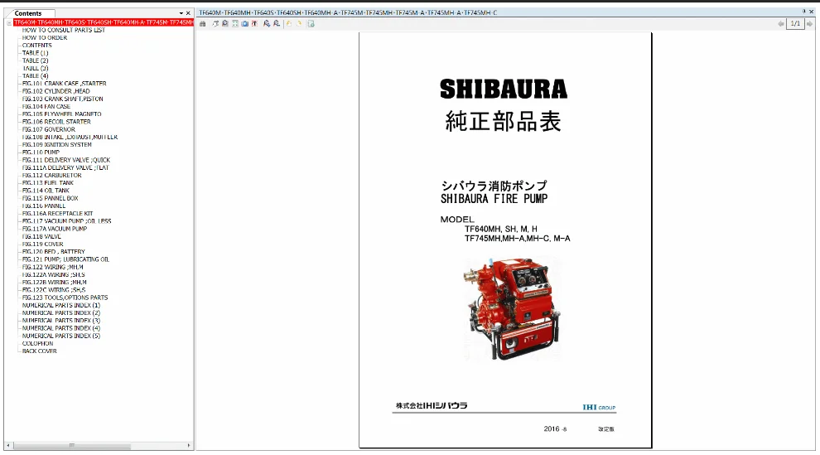Open FIG.106 RECOIL STARTER

point(56,122)
